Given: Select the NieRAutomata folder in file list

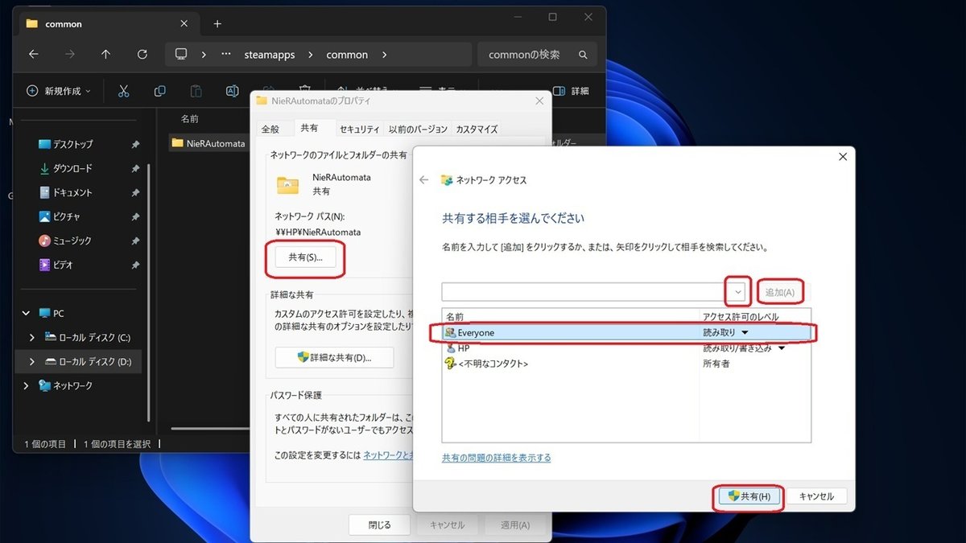Looking at the screenshot, I should click(x=208, y=143).
